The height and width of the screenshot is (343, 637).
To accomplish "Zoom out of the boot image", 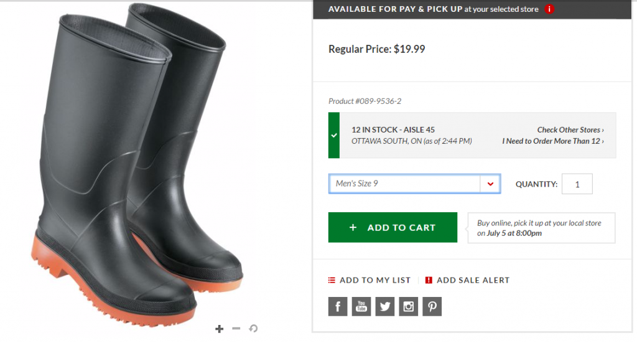I will point(236,329).
